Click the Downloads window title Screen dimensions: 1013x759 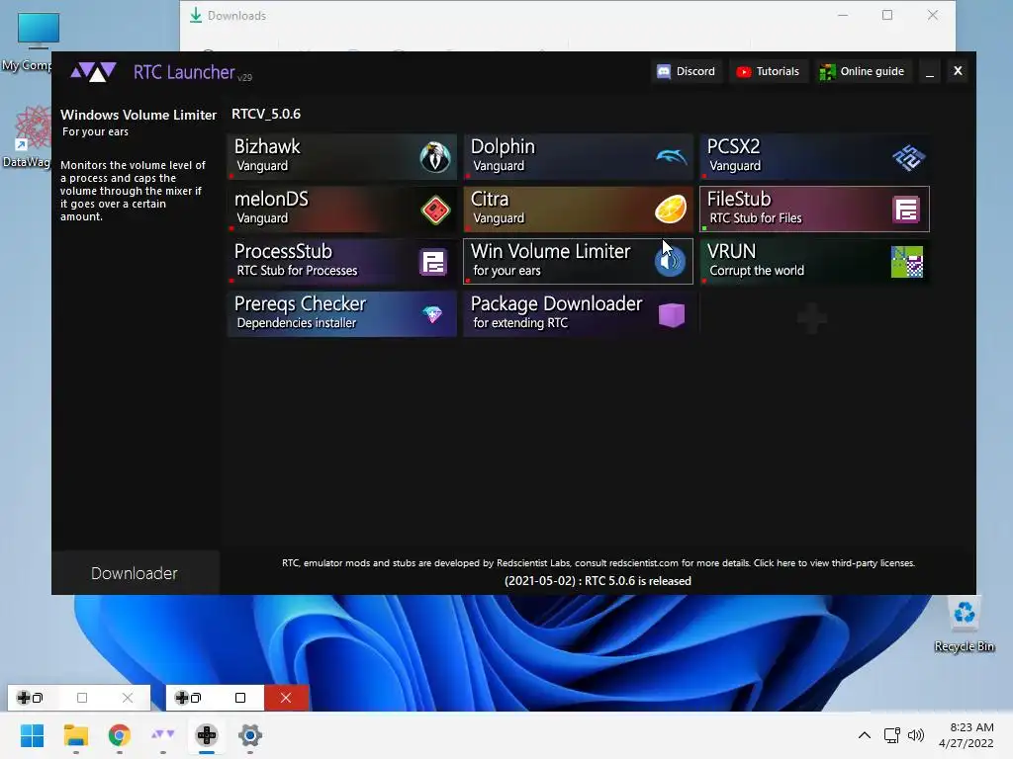[236, 16]
